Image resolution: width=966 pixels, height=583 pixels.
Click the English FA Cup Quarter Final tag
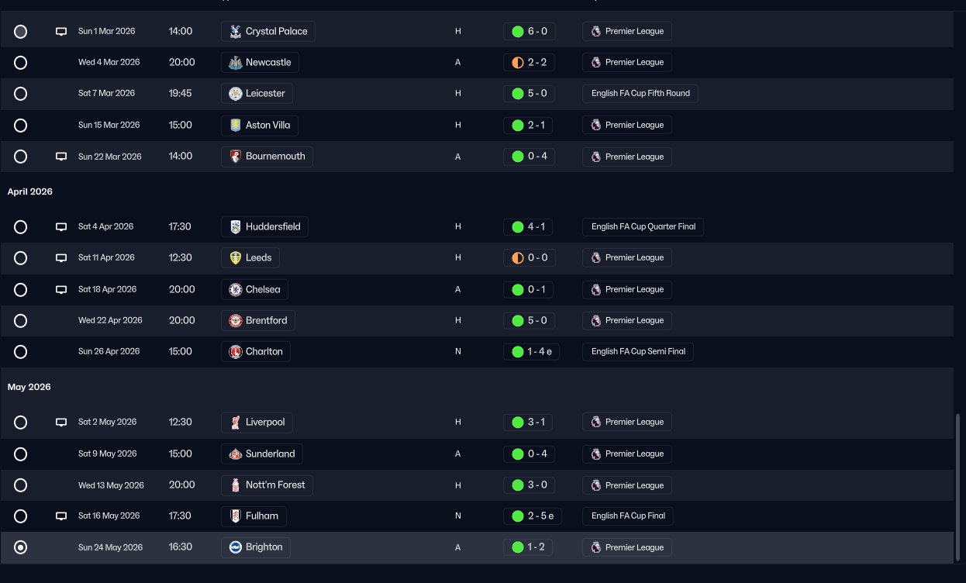coord(643,227)
